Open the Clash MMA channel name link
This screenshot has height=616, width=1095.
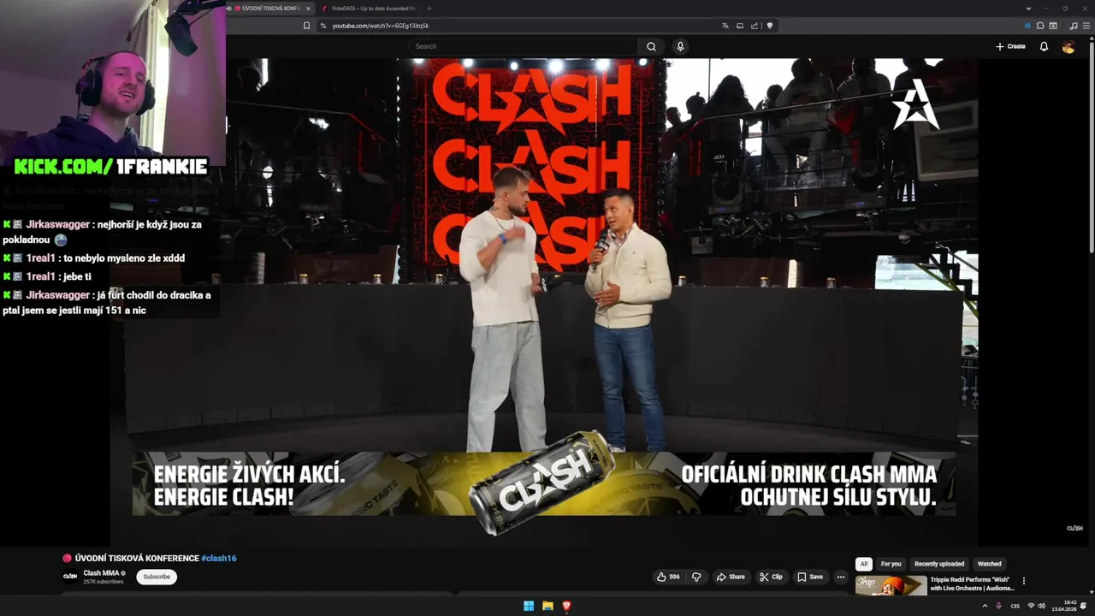[101, 572]
